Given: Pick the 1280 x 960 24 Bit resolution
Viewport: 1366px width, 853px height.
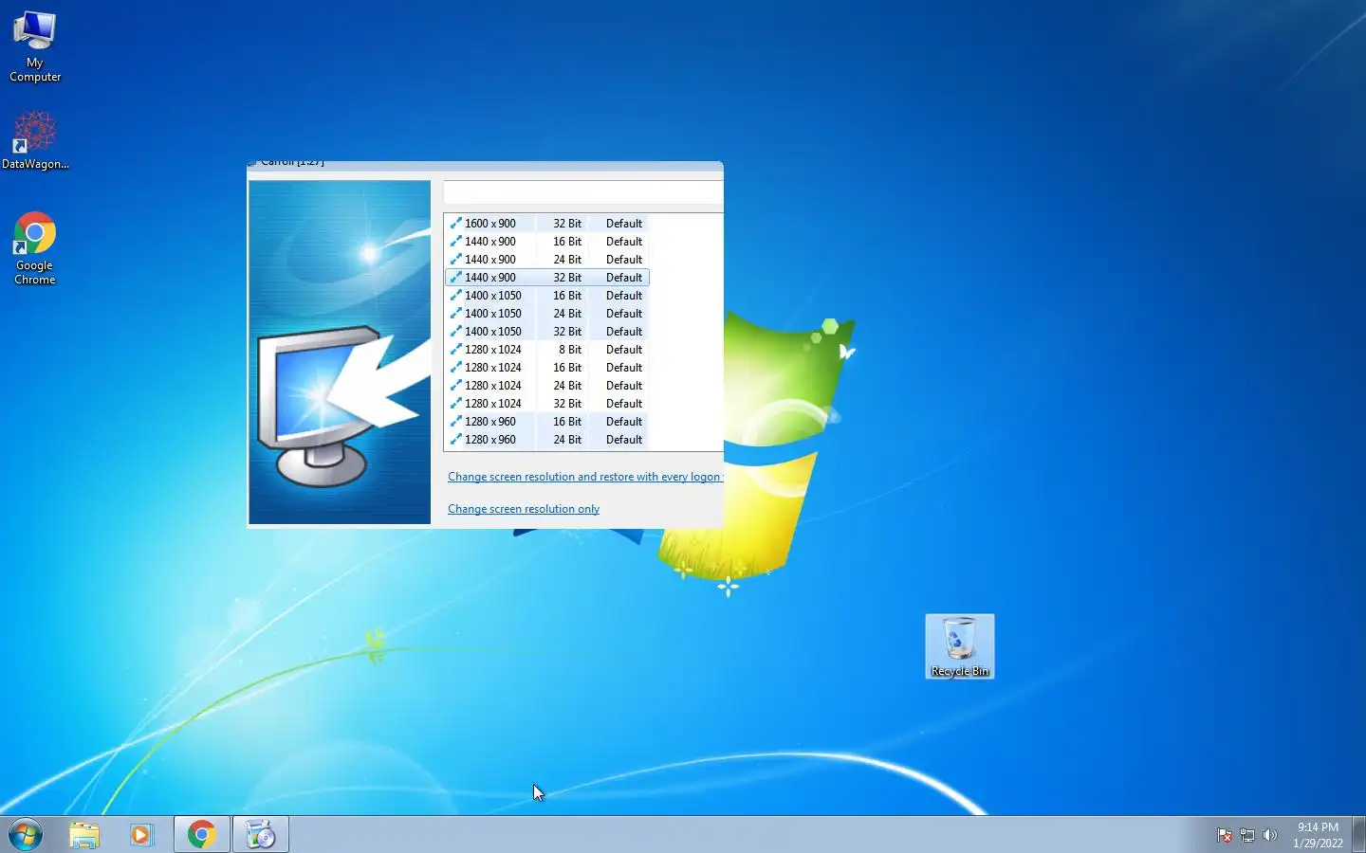Looking at the screenshot, I should coord(547,440).
